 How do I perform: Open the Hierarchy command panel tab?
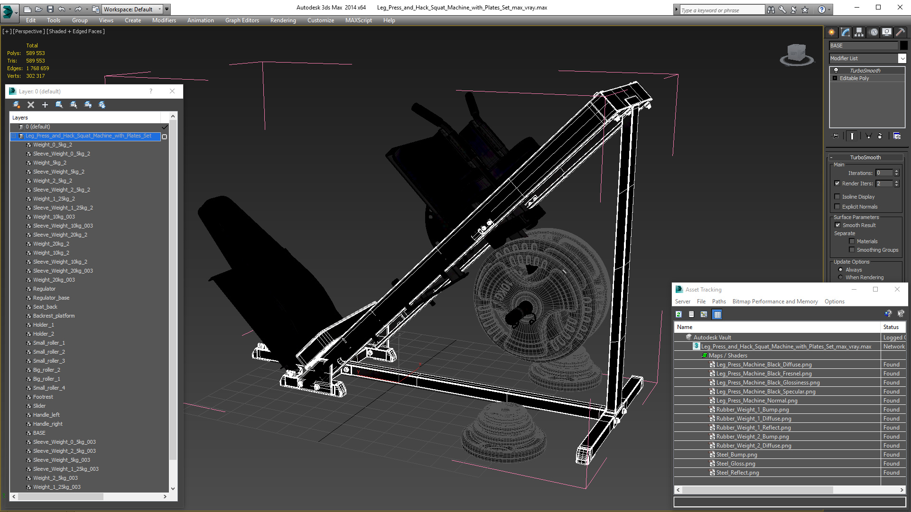click(x=859, y=32)
